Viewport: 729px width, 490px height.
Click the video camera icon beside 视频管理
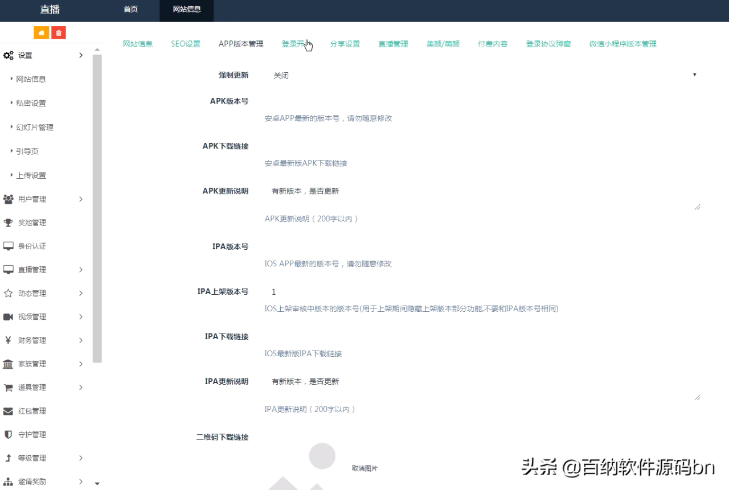point(9,317)
